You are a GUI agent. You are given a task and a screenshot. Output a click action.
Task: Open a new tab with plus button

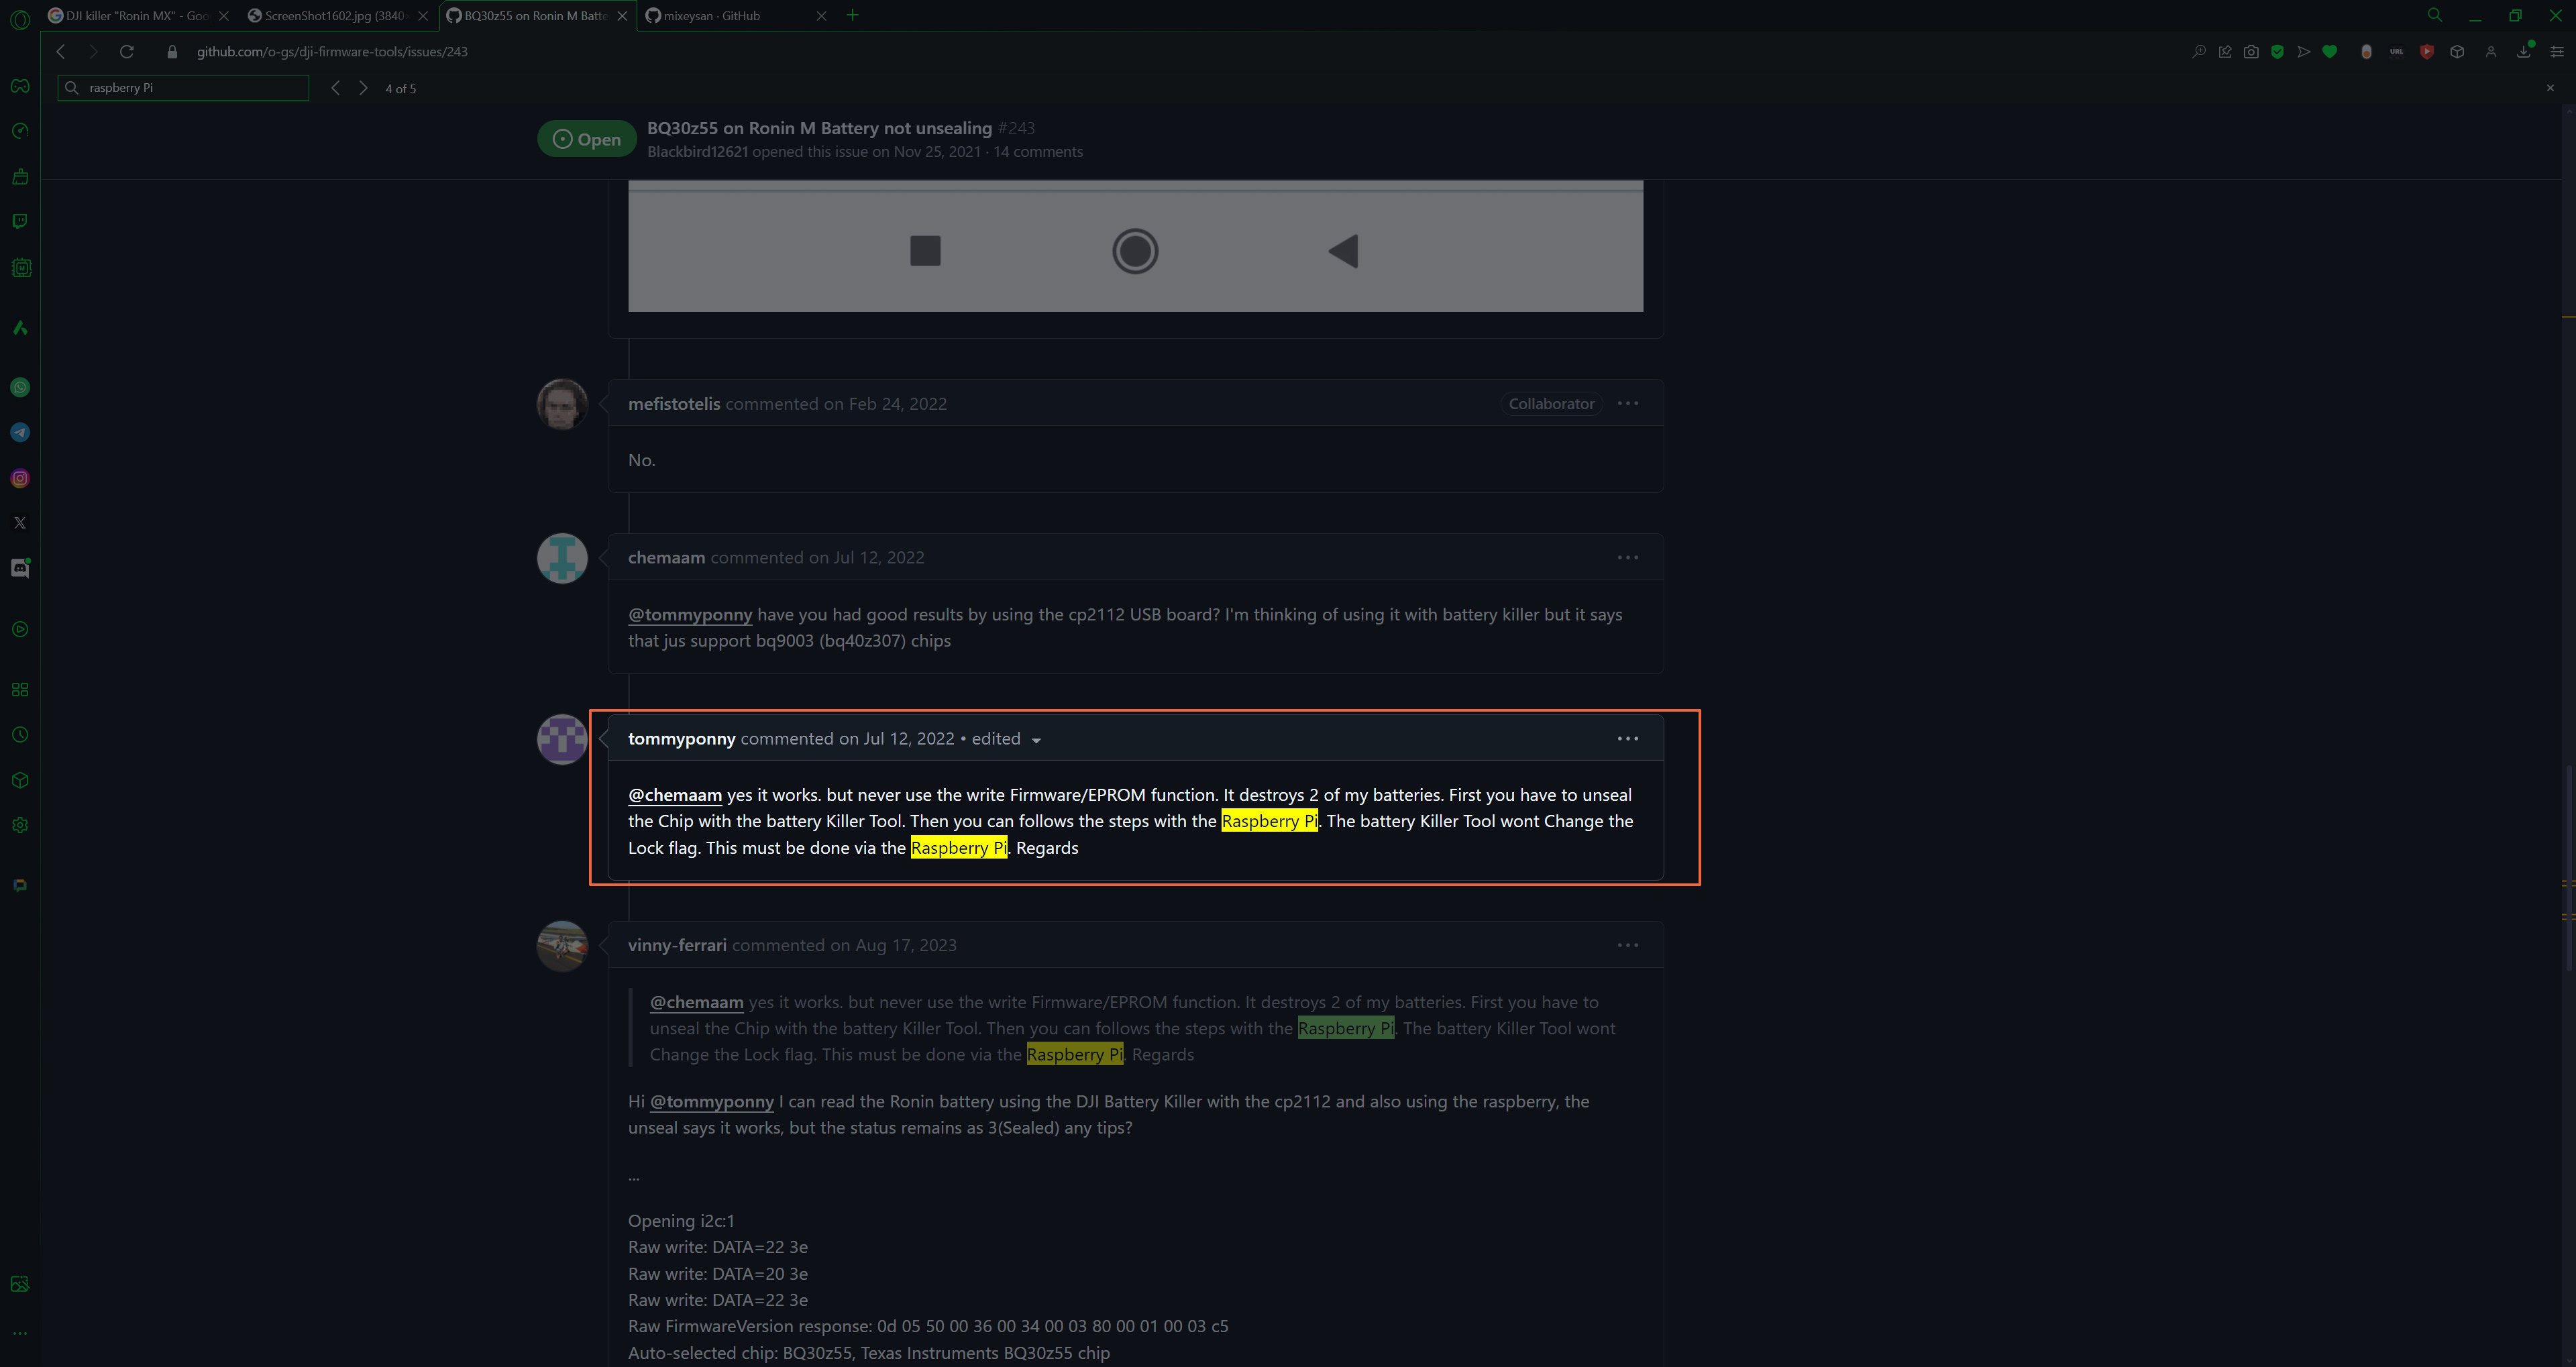click(x=852, y=15)
